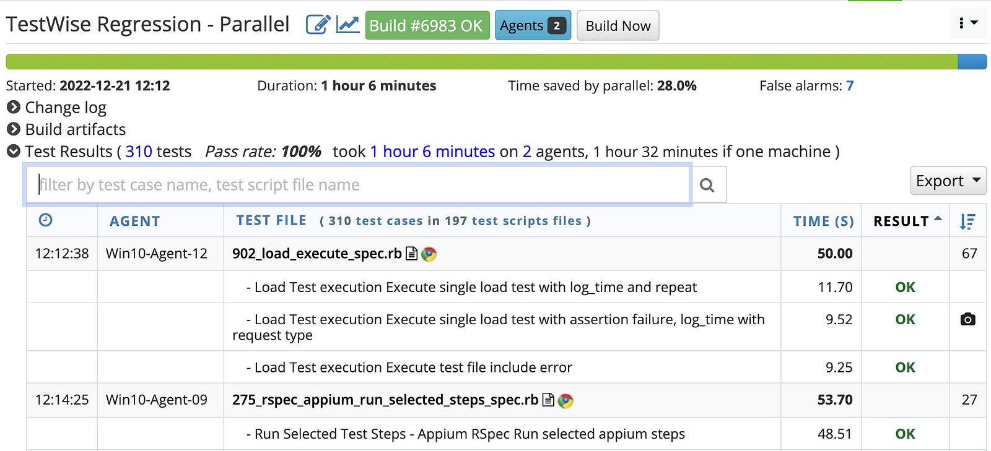Click the number 27 in last column
This screenshot has height=451, width=991.
tap(969, 400)
